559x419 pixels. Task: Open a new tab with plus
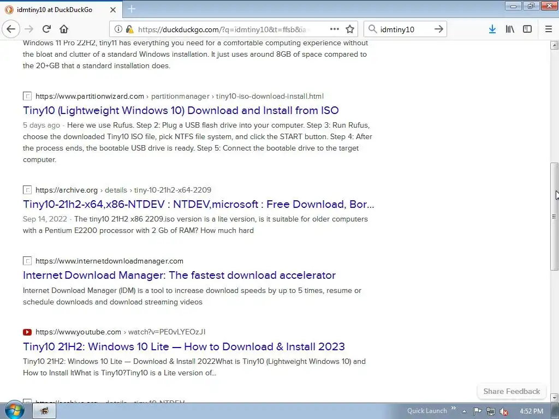click(132, 9)
